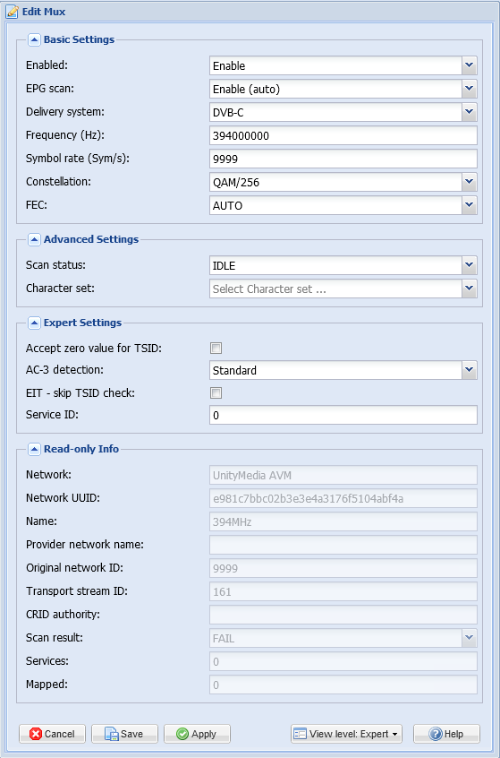Enable Accept zero value for TSID checkbox

click(216, 348)
